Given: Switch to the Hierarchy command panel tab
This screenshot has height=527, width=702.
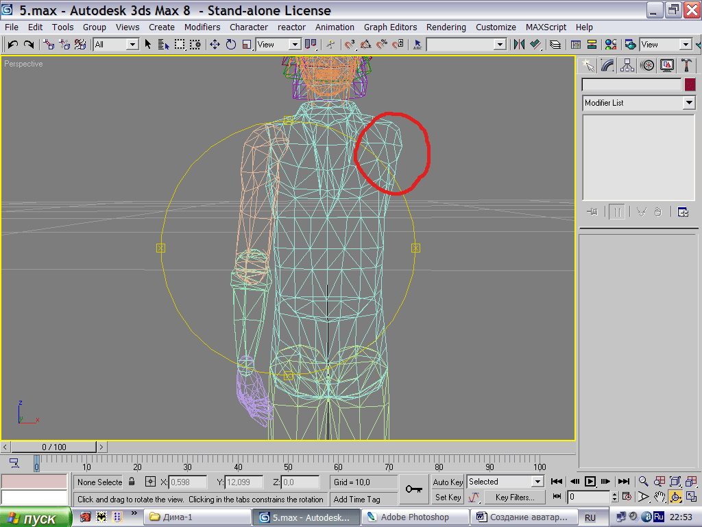Looking at the screenshot, I should (627, 65).
